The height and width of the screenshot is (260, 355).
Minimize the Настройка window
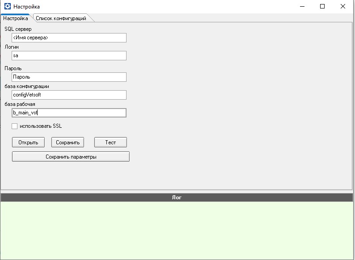tap(302, 7)
